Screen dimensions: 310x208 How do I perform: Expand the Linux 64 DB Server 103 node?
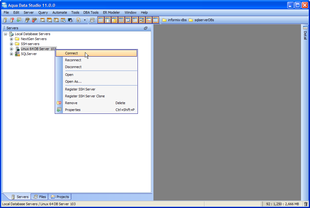(11, 49)
